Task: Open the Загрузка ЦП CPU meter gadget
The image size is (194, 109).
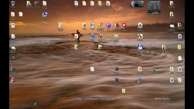Action: [x=154, y=7]
